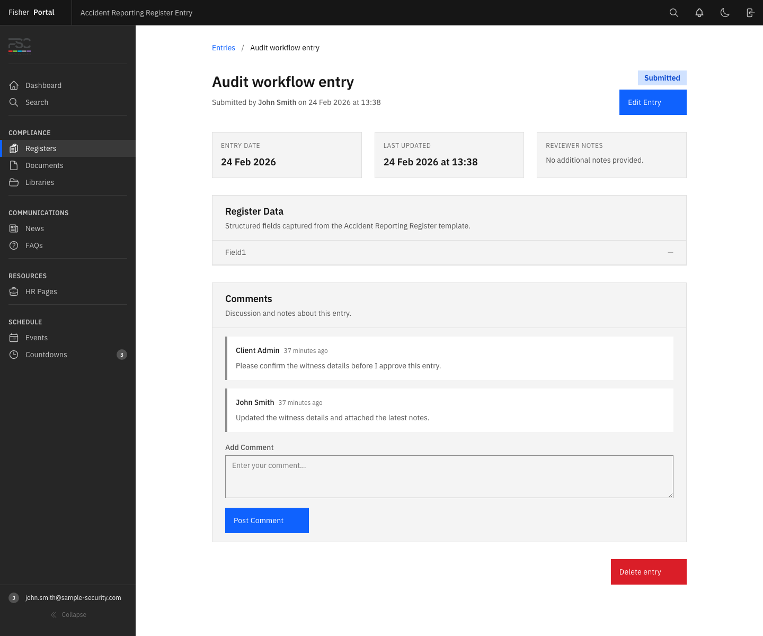Click the Edit Entry button
763x636 pixels.
[652, 102]
